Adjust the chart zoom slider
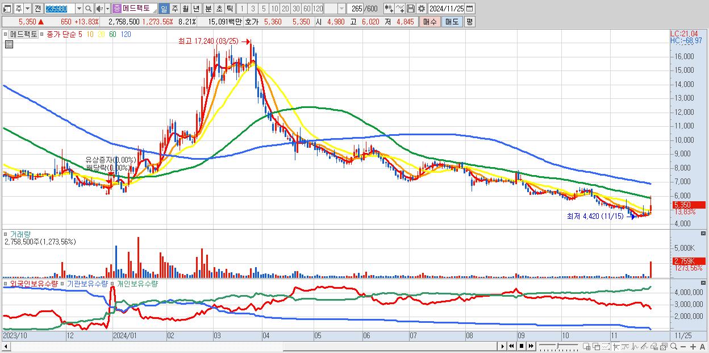This screenshot has width=709, height=353. tap(558, 346)
